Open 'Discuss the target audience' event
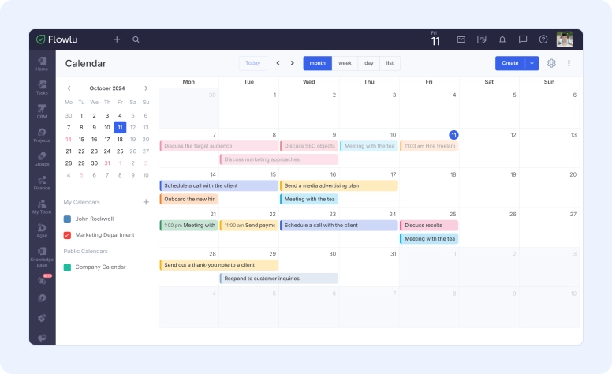Image resolution: width=612 pixels, height=374 pixels. [x=218, y=146]
